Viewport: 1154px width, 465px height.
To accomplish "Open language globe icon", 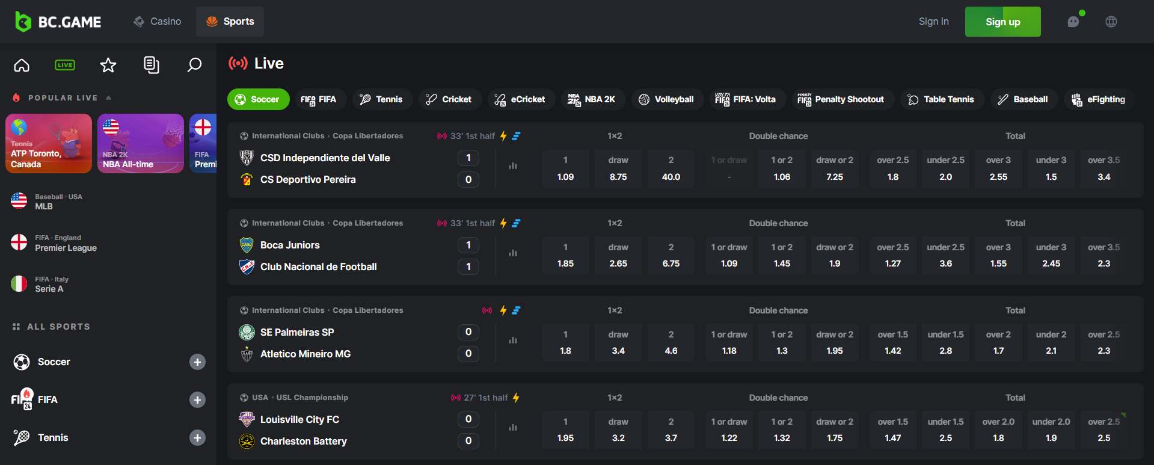I will click(1111, 22).
